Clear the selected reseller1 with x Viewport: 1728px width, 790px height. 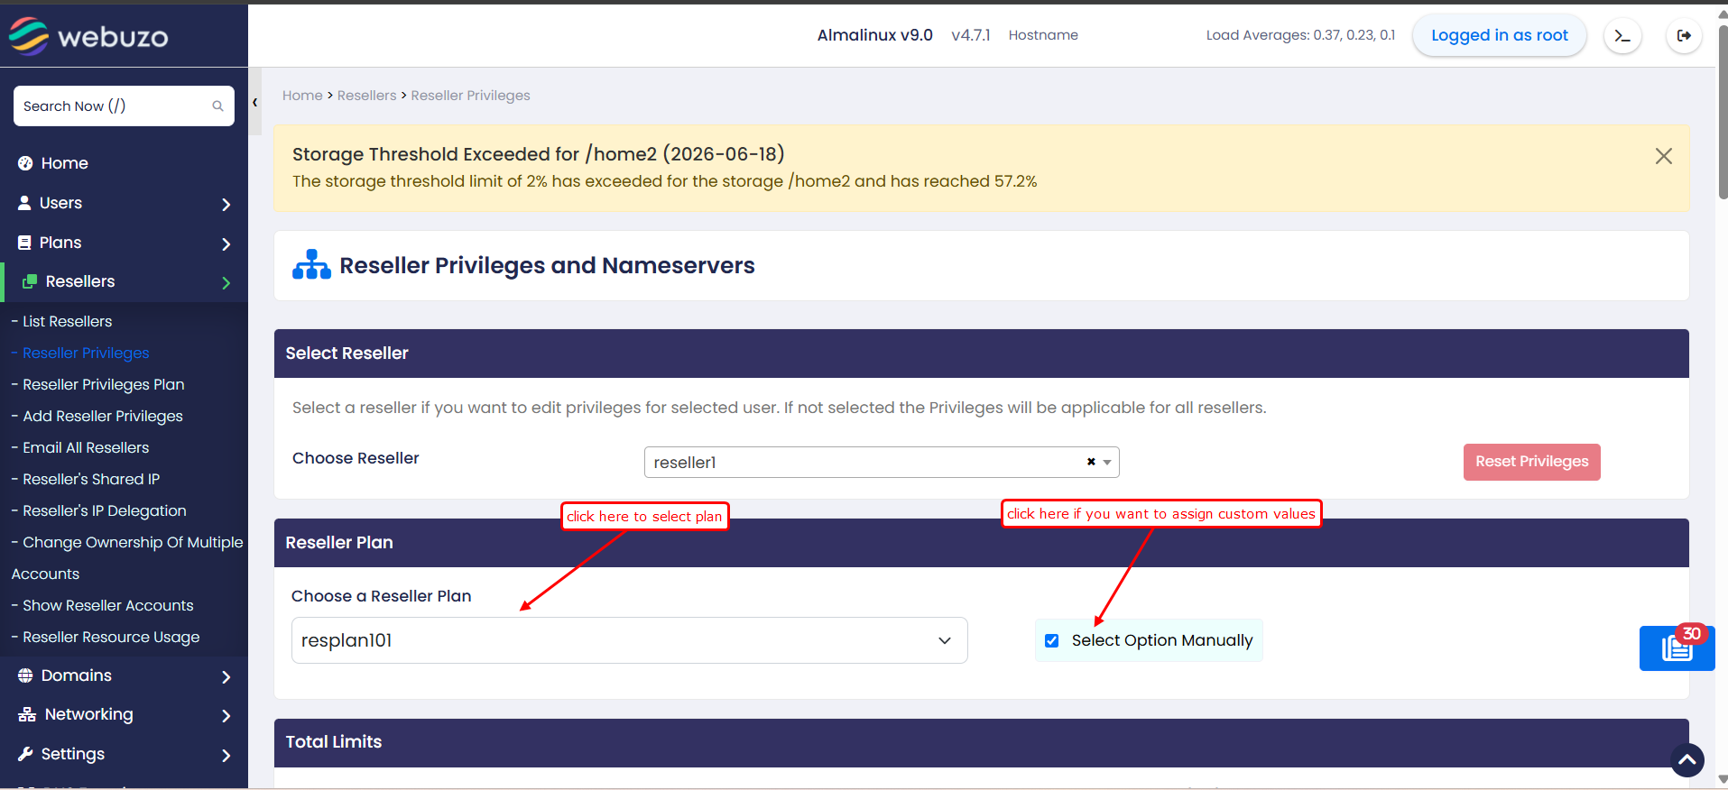1091,462
